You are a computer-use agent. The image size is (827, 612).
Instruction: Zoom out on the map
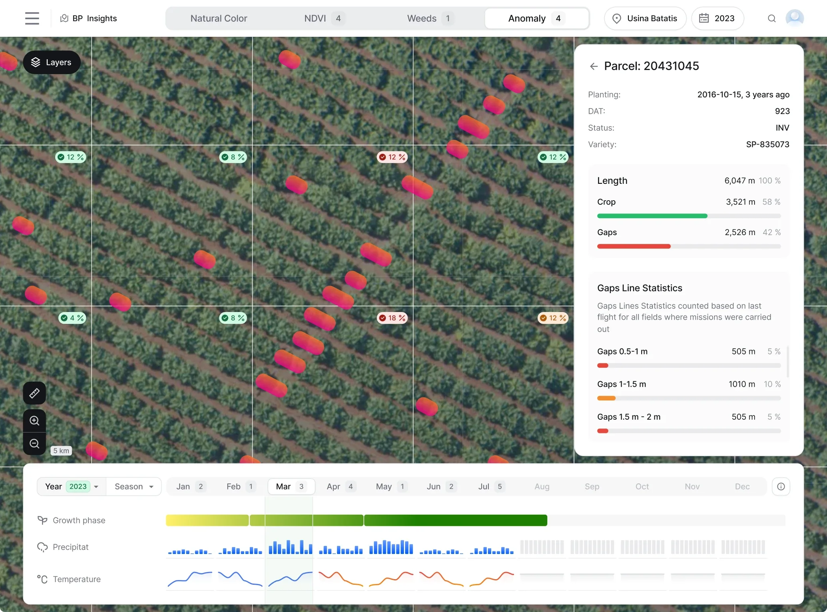point(34,443)
